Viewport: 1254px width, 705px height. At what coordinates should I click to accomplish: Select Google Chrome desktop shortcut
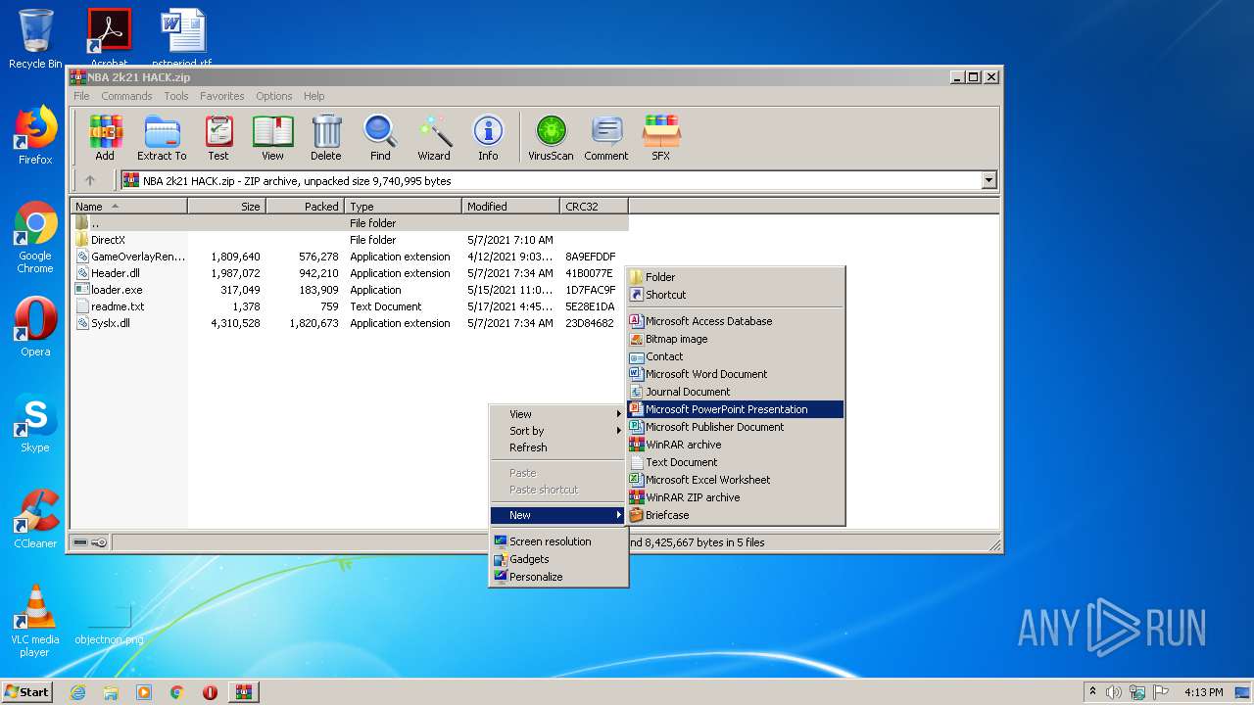(35, 237)
